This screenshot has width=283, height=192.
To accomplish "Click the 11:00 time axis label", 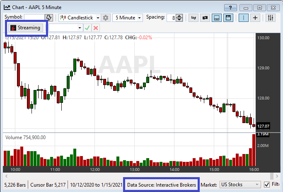I will coord(55,170).
